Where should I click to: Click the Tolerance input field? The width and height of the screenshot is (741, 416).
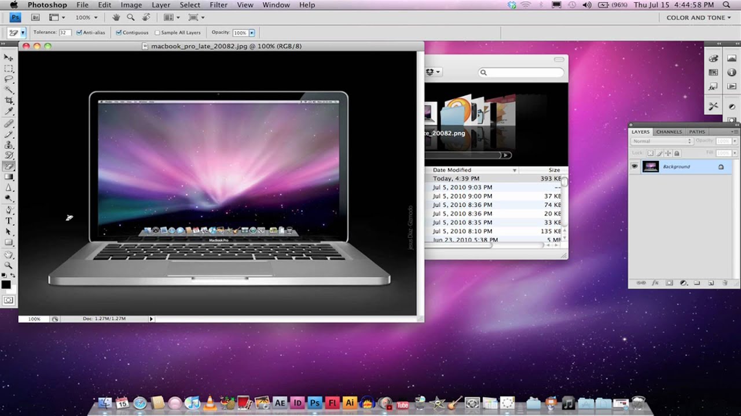click(65, 33)
